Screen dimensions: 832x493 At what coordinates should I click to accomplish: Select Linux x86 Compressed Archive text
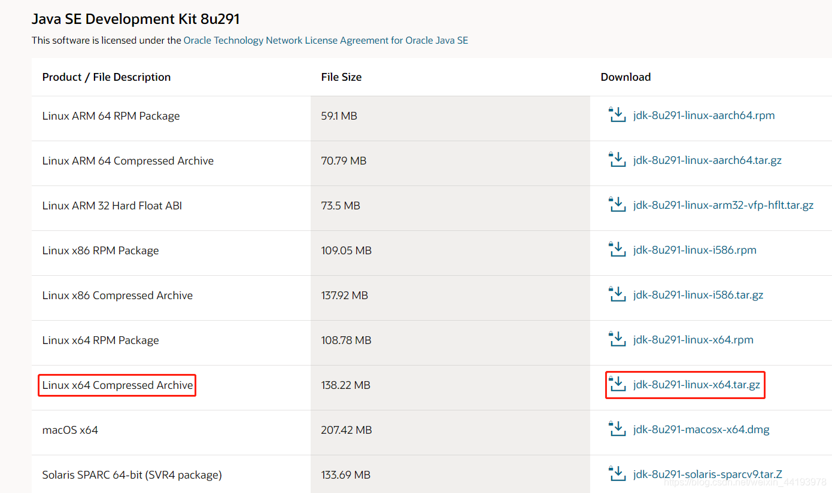point(117,296)
